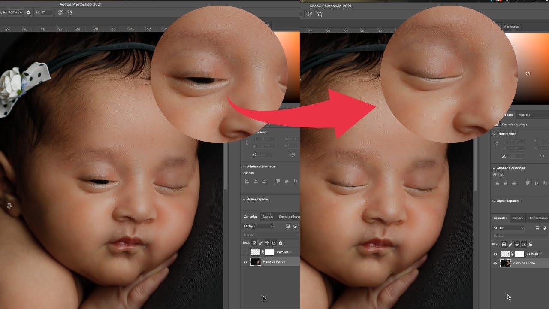Align horizontal centers in right window Alinhar section
Viewport: 549px width, 309px height.
[x=506, y=183]
